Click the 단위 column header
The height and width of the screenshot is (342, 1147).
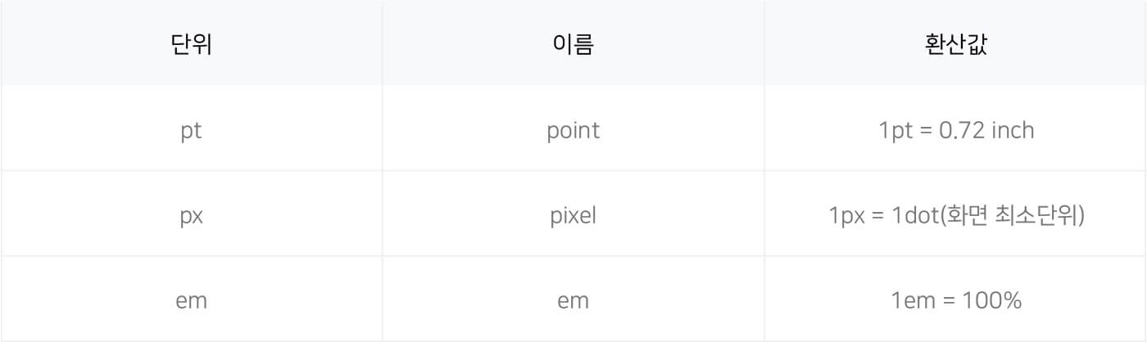click(x=191, y=44)
